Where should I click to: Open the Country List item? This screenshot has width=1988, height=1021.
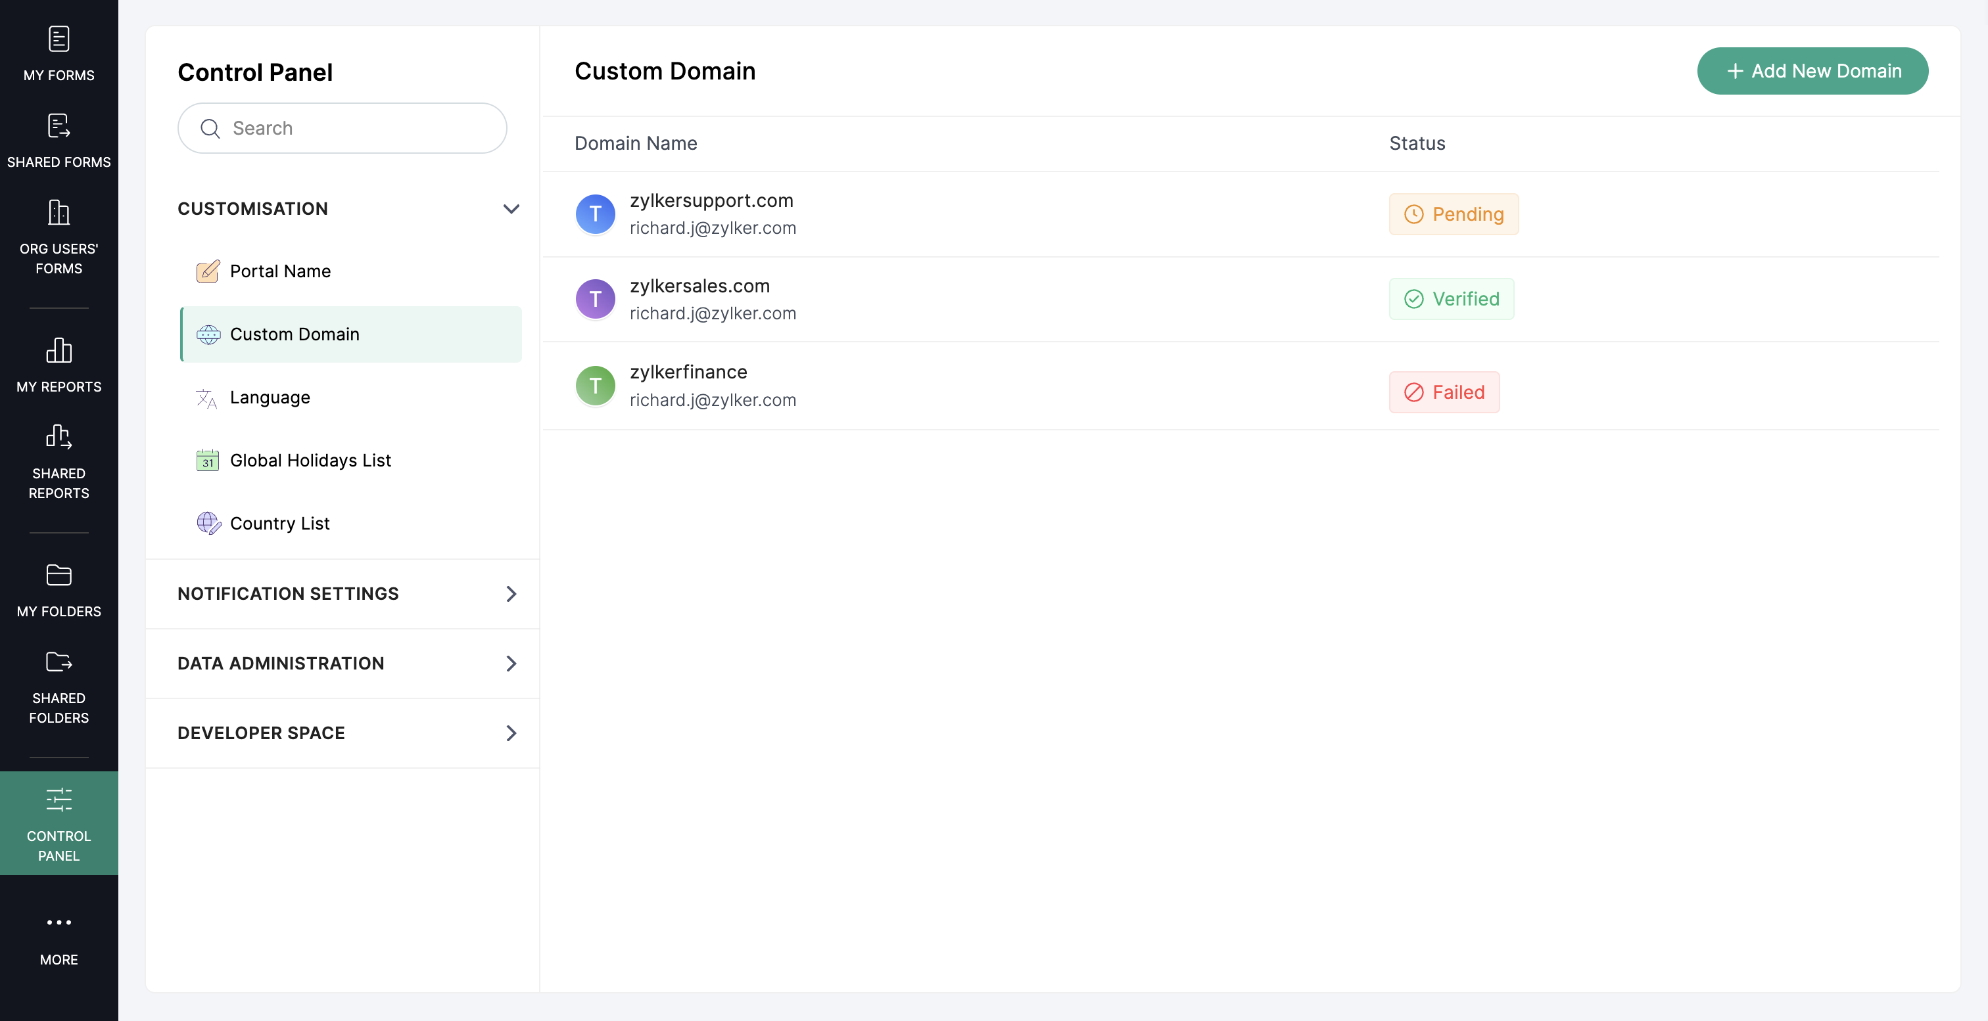click(351, 524)
